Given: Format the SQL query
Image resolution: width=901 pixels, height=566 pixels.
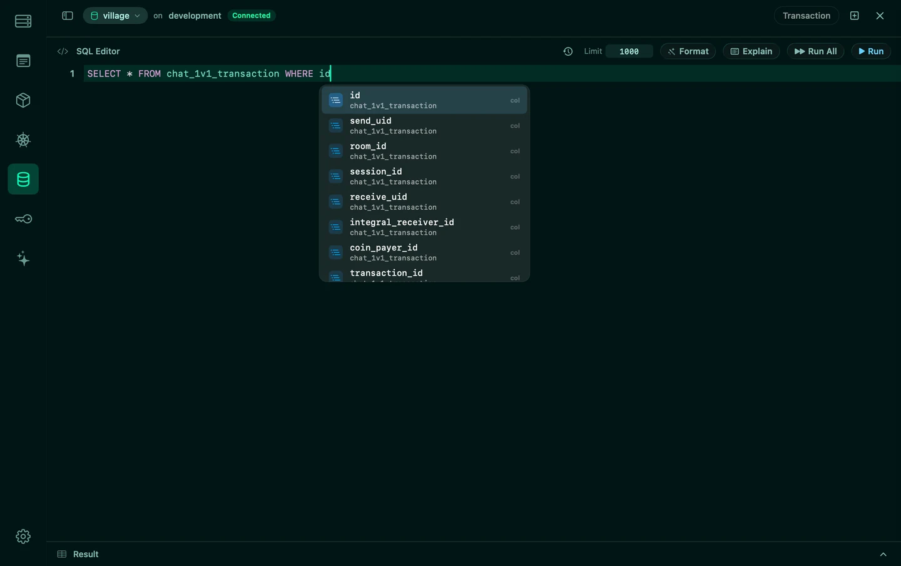Looking at the screenshot, I should (x=688, y=51).
